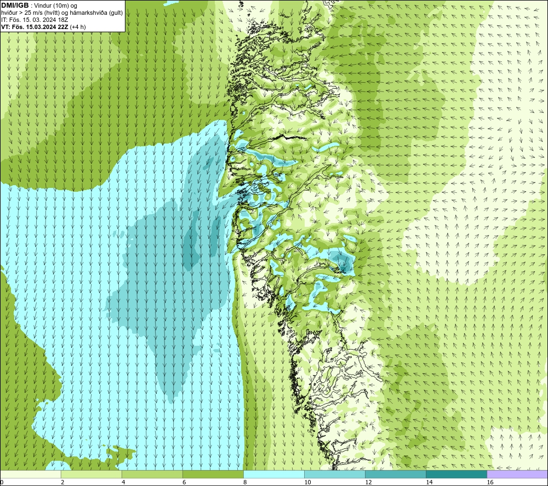This screenshot has width=548, height=486.
Task: Click the legend value 4
Action: click(123, 482)
